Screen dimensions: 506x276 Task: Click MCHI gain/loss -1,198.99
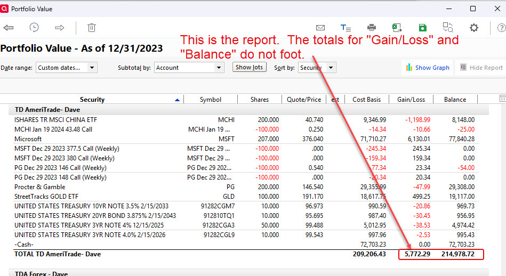coord(418,120)
